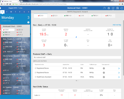Image resolution: width=124 pixels, height=99 pixels.
Task: Expand the HealthCare Assistant duty chevron
Action: click(x=119, y=77)
